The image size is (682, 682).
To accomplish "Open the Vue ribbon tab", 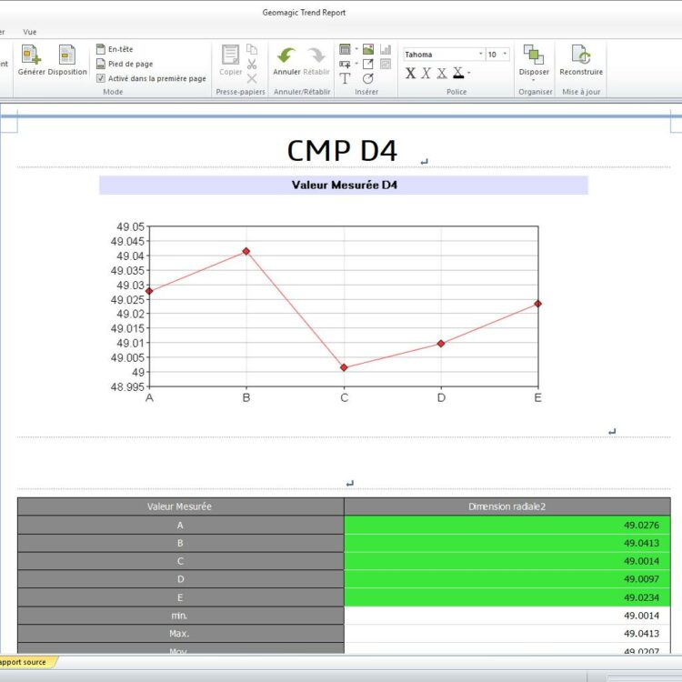I will coord(30,31).
